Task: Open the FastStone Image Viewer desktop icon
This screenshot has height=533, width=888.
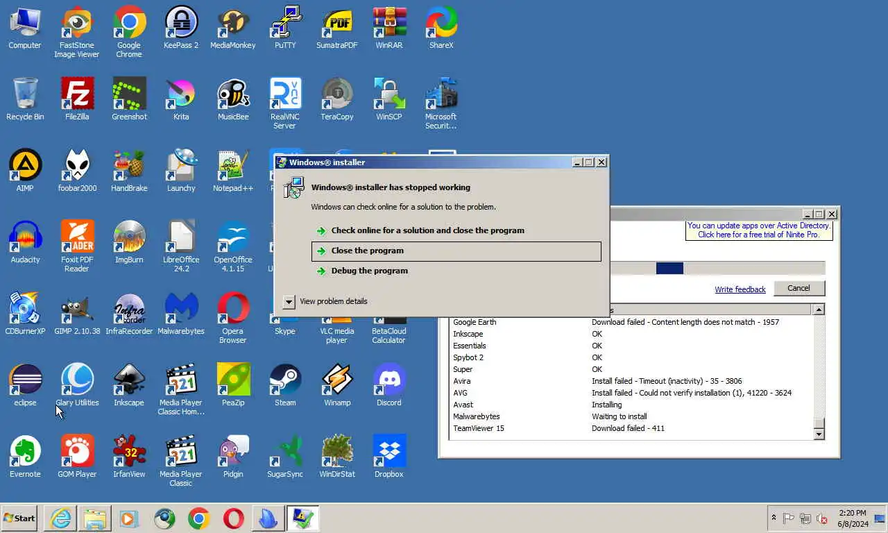Action: pos(77,32)
